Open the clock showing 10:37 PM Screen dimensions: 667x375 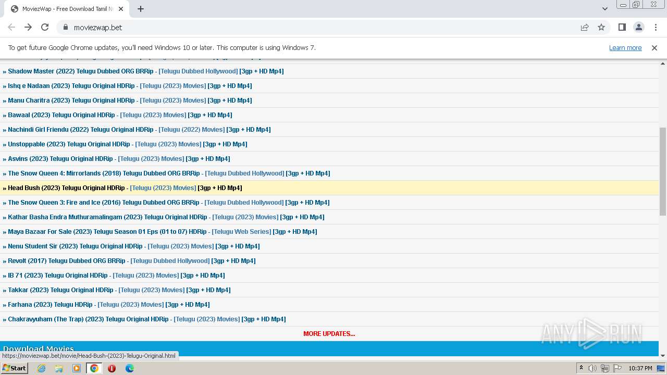(640, 368)
